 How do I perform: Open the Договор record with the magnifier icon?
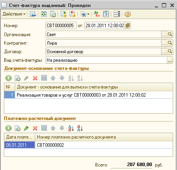(170, 52)
